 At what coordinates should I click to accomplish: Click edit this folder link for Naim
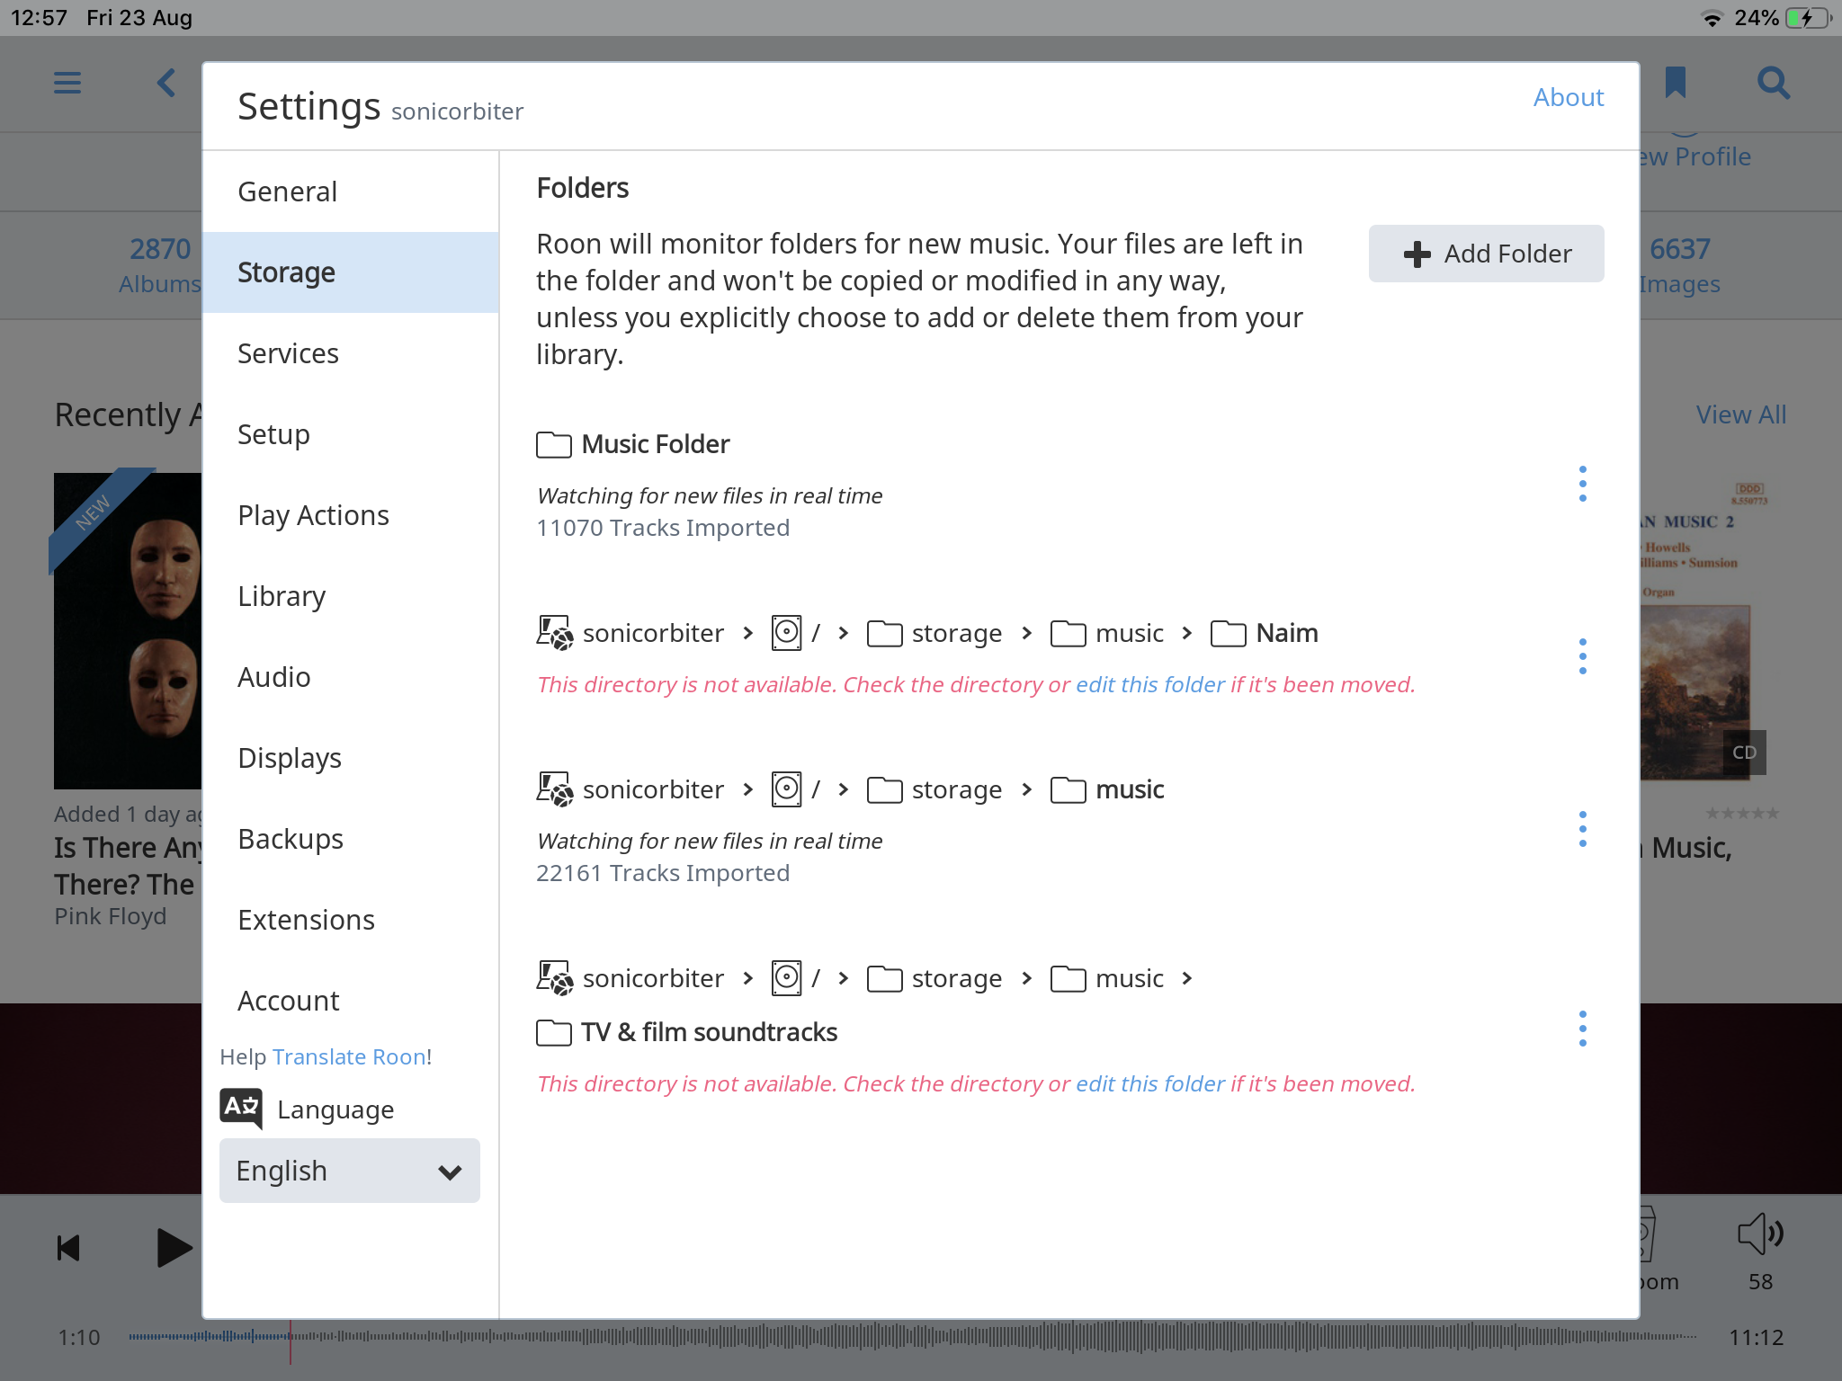pyautogui.click(x=1149, y=685)
